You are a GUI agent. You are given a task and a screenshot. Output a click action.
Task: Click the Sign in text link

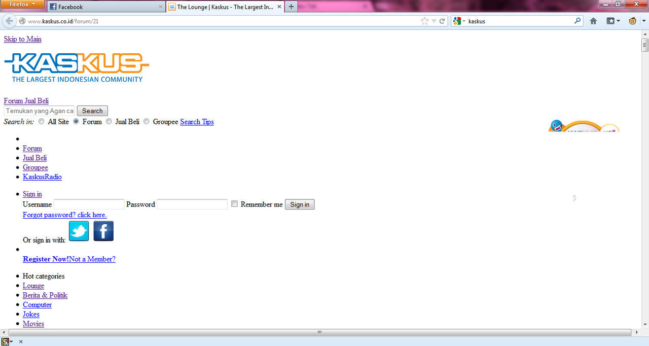pos(32,194)
